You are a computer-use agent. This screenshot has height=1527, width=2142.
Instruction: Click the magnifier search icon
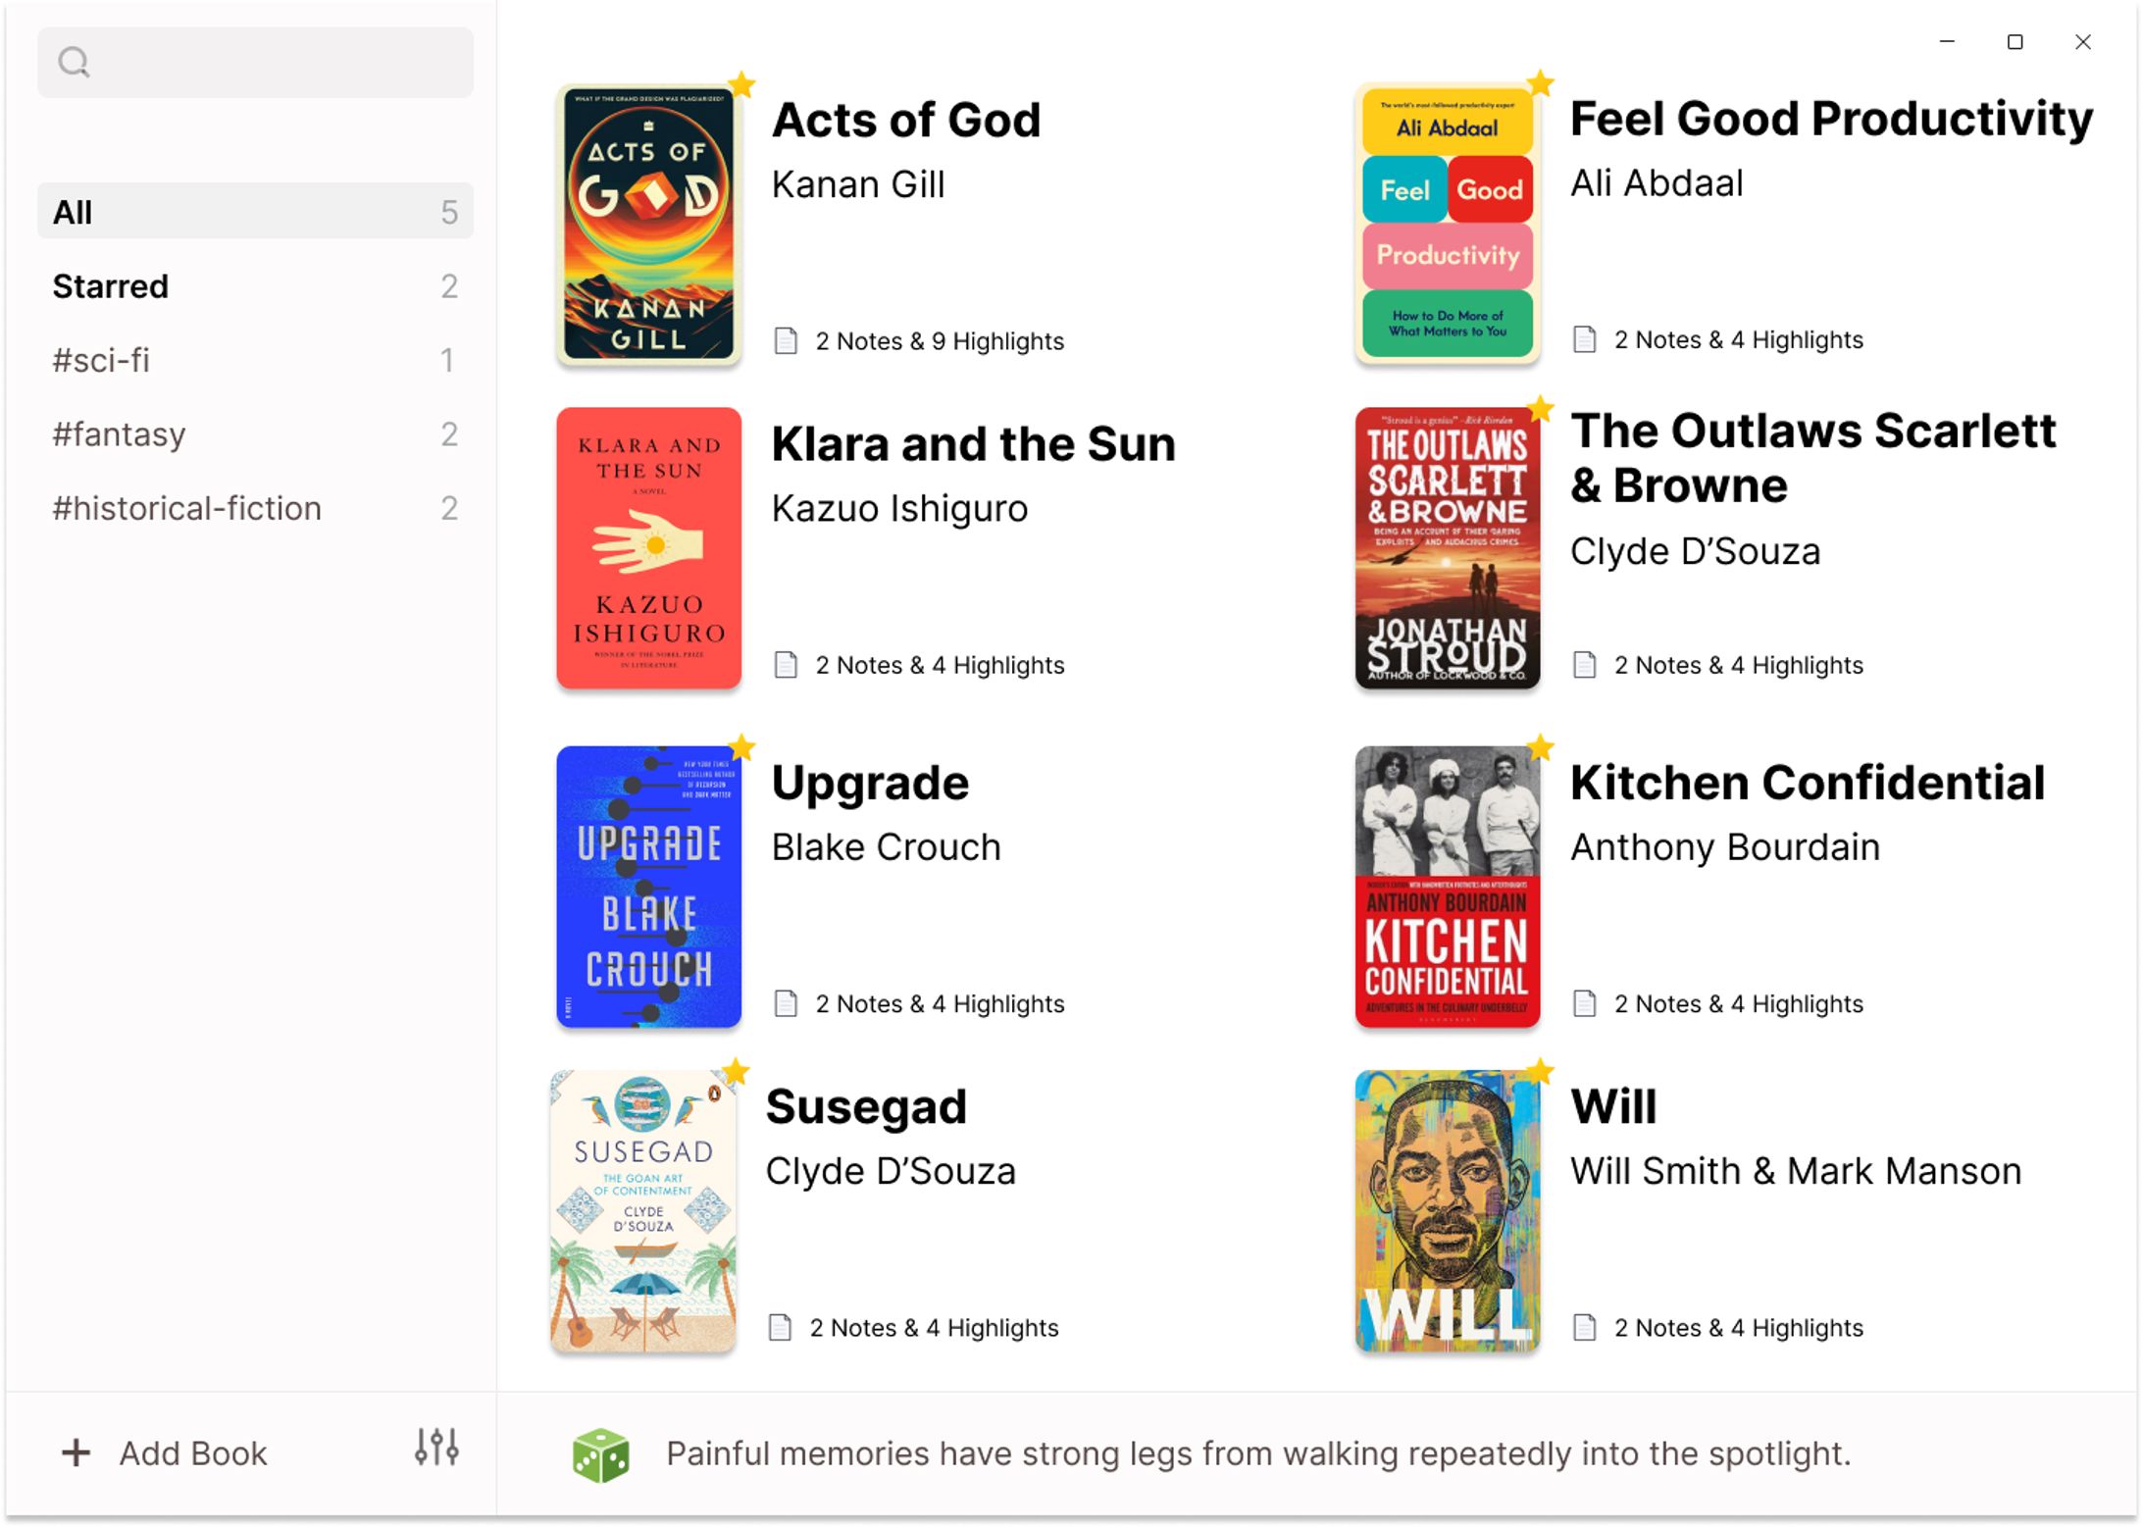(74, 63)
